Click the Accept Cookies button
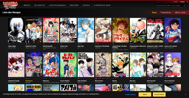Image resolution: width=189 pixels, height=98 pixels. click(x=159, y=94)
